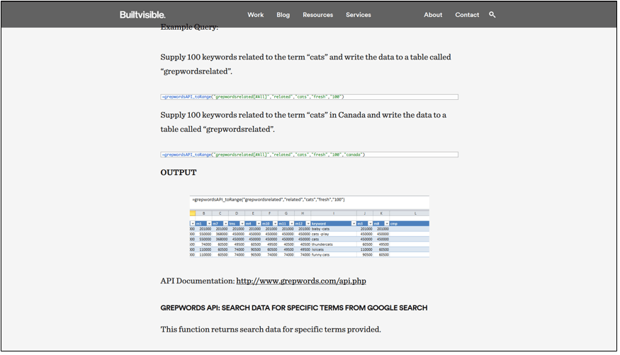Select the first grepwords formula code box
The width and height of the screenshot is (620, 355).
[x=309, y=97]
